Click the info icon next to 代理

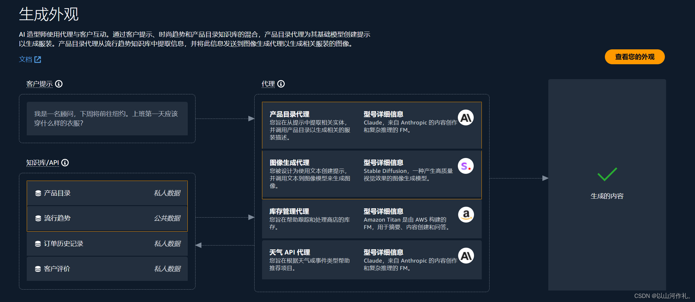coord(281,84)
